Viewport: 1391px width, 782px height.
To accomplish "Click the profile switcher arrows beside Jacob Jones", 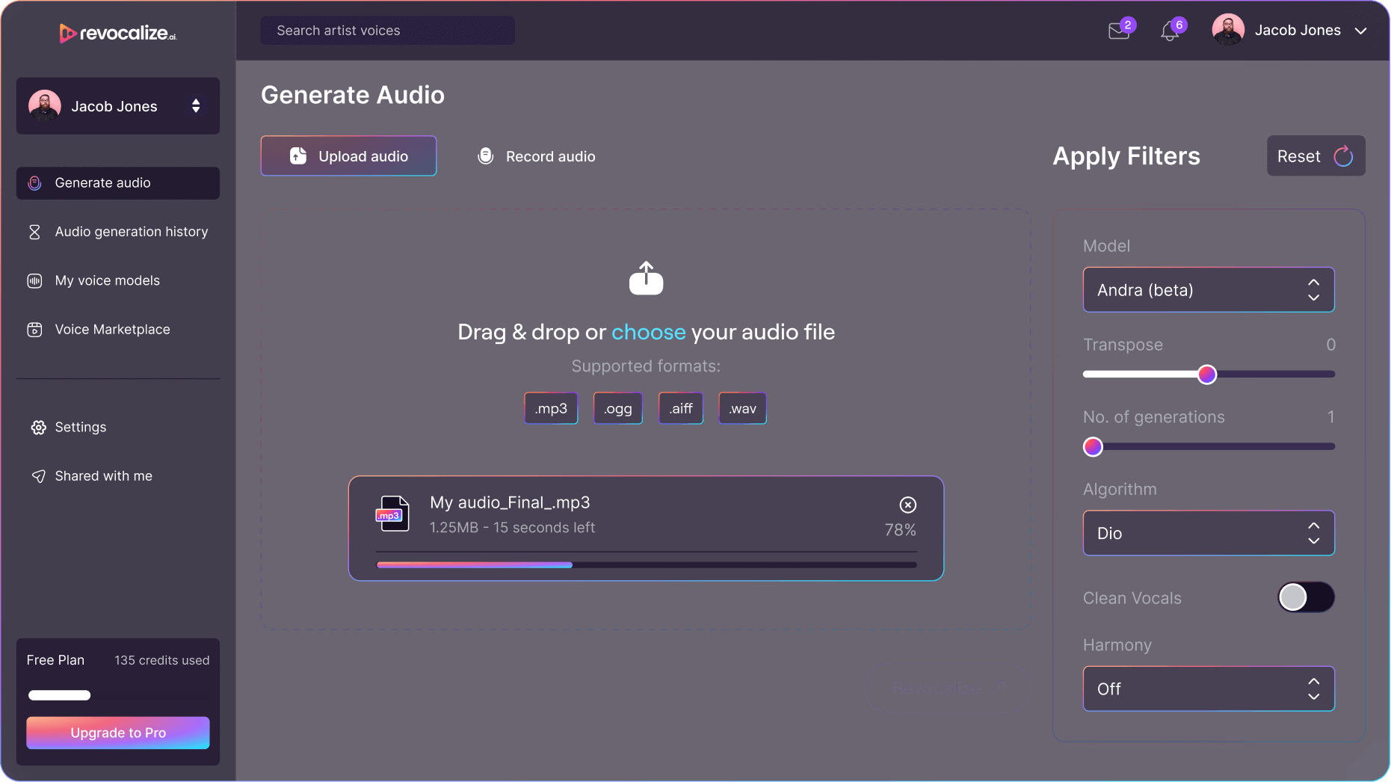I will coord(196,105).
